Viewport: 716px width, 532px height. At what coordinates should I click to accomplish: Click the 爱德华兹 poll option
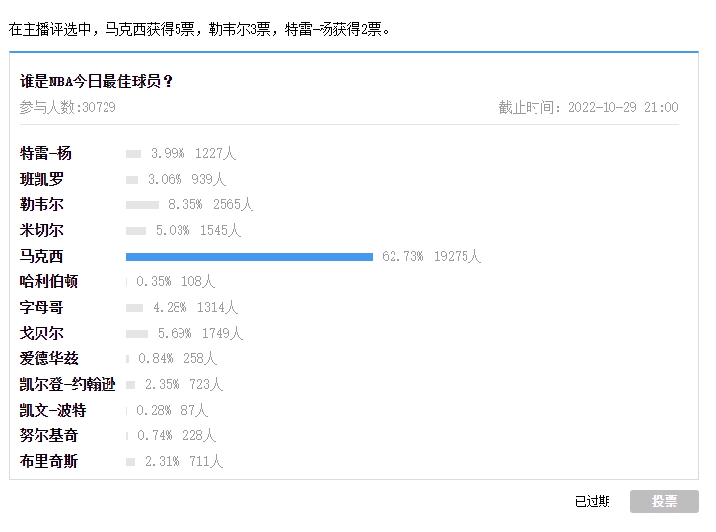pyautogui.click(x=49, y=358)
